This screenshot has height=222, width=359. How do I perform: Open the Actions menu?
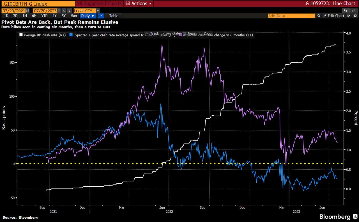coord(139,4)
